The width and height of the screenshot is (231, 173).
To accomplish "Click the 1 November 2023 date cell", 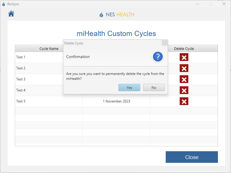I will pyautogui.click(x=116, y=101).
